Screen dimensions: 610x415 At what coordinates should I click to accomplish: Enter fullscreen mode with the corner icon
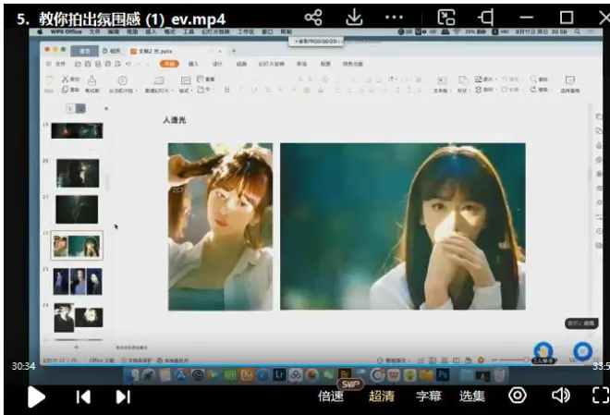coord(600,396)
